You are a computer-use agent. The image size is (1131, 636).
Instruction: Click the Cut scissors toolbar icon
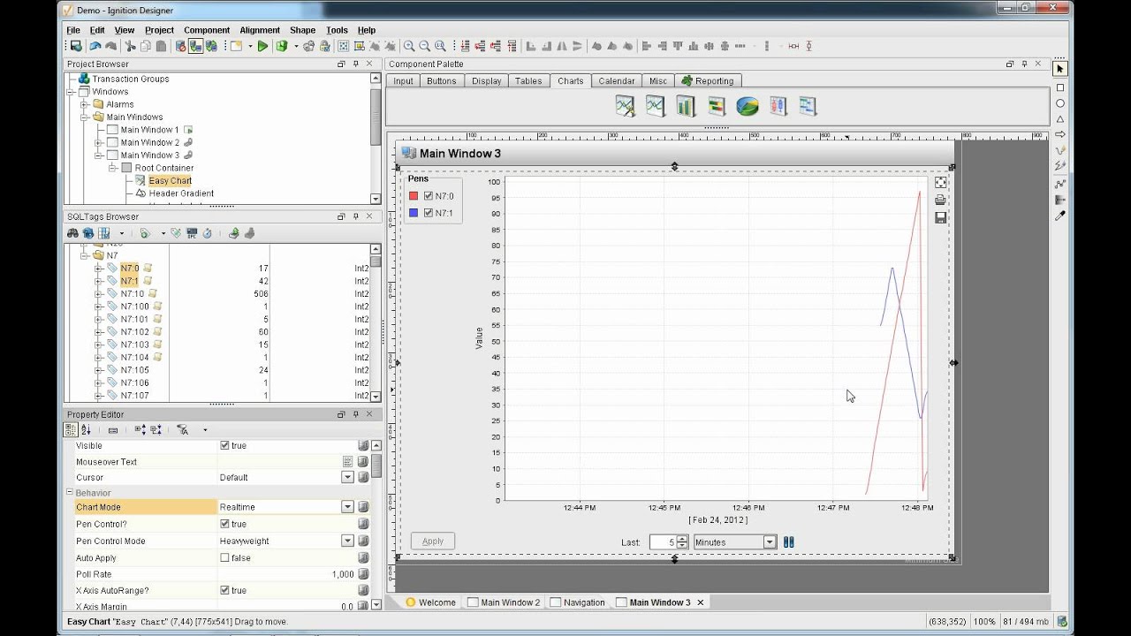pos(130,46)
